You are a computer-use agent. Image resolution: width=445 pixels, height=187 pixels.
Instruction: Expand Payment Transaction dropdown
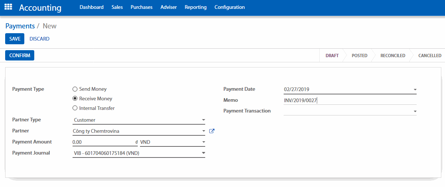click(x=415, y=111)
